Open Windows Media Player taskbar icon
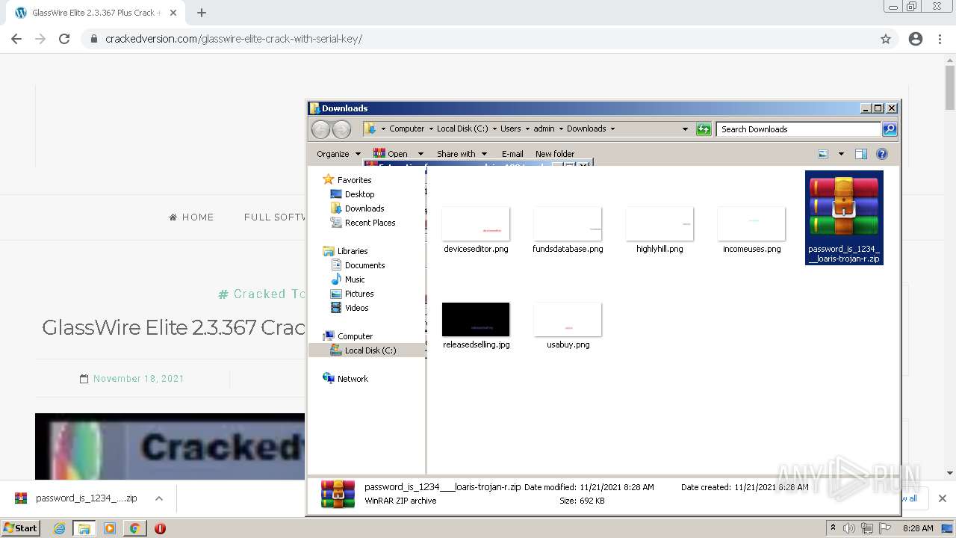 [110, 528]
